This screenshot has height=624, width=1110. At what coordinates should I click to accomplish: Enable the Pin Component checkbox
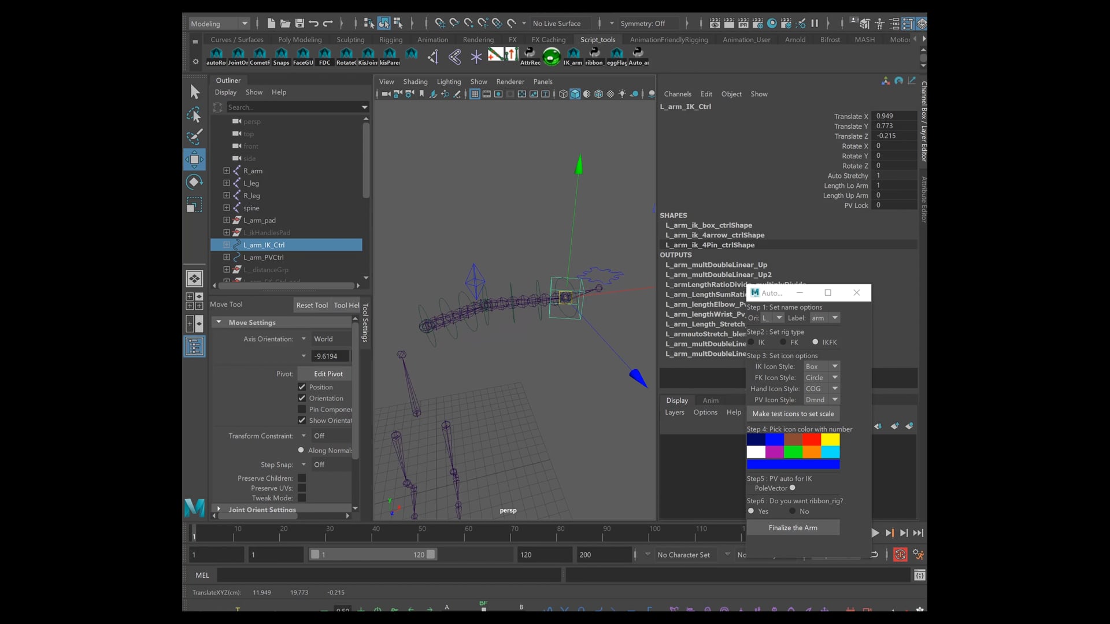[302, 409]
